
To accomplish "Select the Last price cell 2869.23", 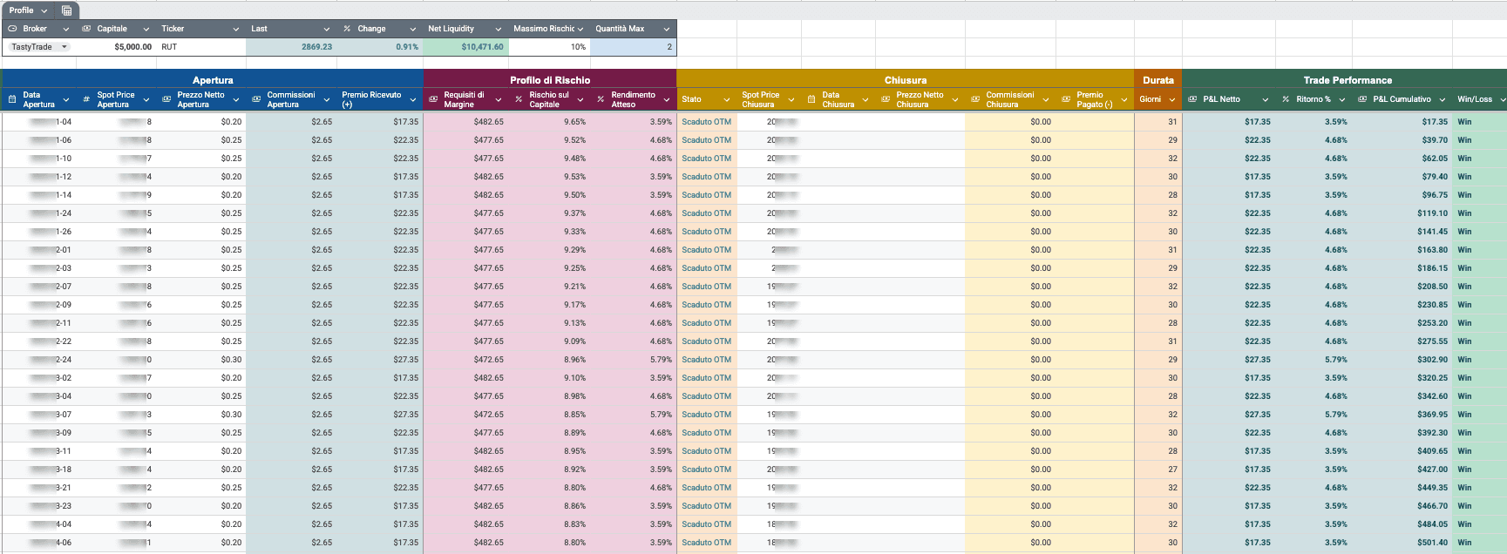I will [291, 47].
